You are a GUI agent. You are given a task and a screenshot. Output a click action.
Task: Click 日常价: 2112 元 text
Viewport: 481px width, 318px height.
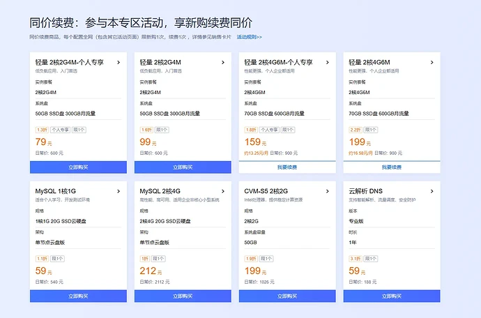(155, 282)
